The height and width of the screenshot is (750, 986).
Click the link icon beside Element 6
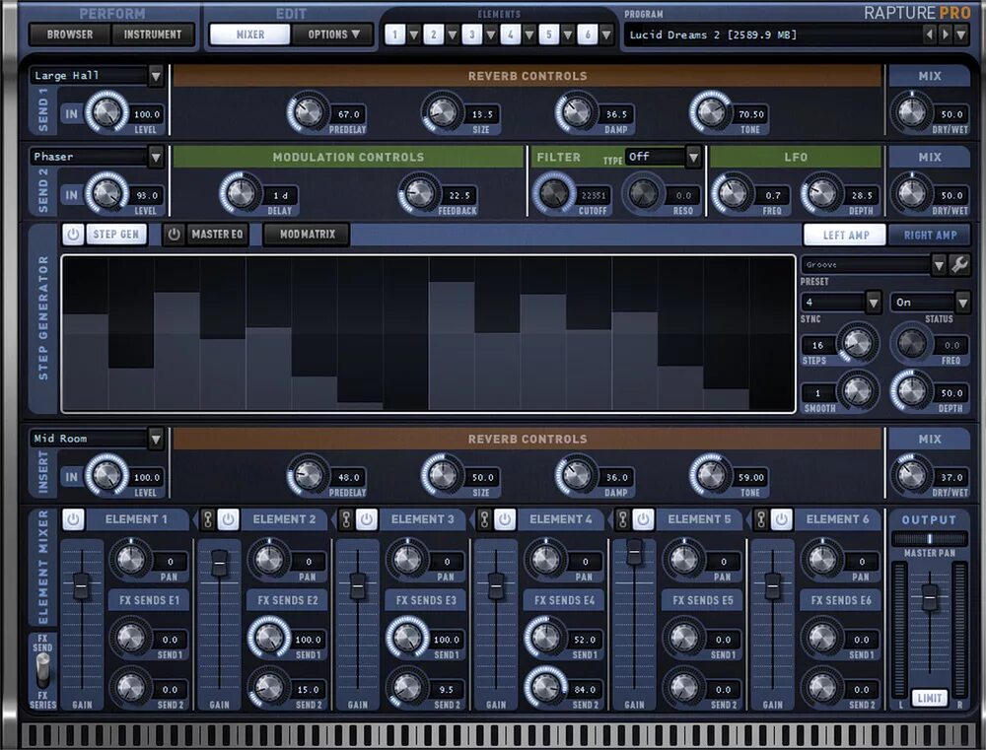pyautogui.click(x=761, y=520)
